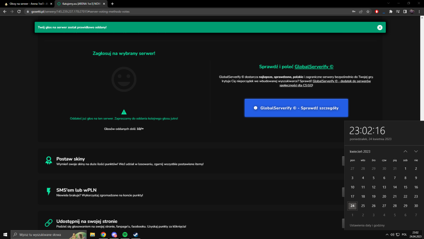Open File Explorer from the taskbar
424x239 pixels.
[92, 235]
